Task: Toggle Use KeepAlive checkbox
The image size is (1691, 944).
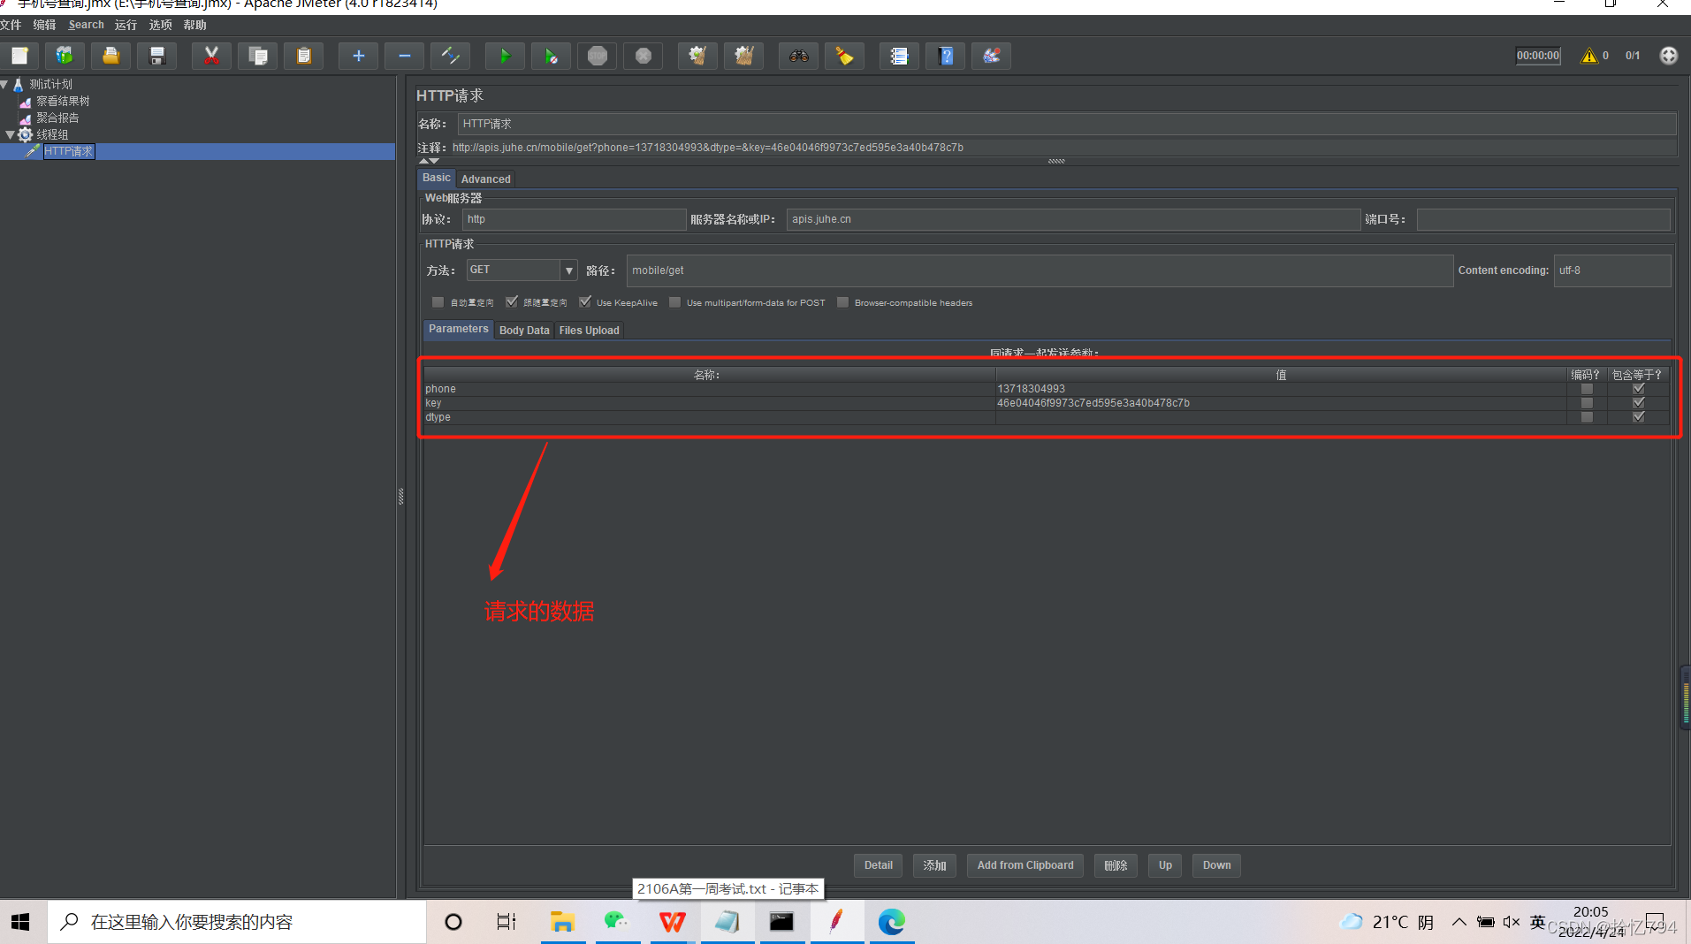Action: pyautogui.click(x=584, y=302)
